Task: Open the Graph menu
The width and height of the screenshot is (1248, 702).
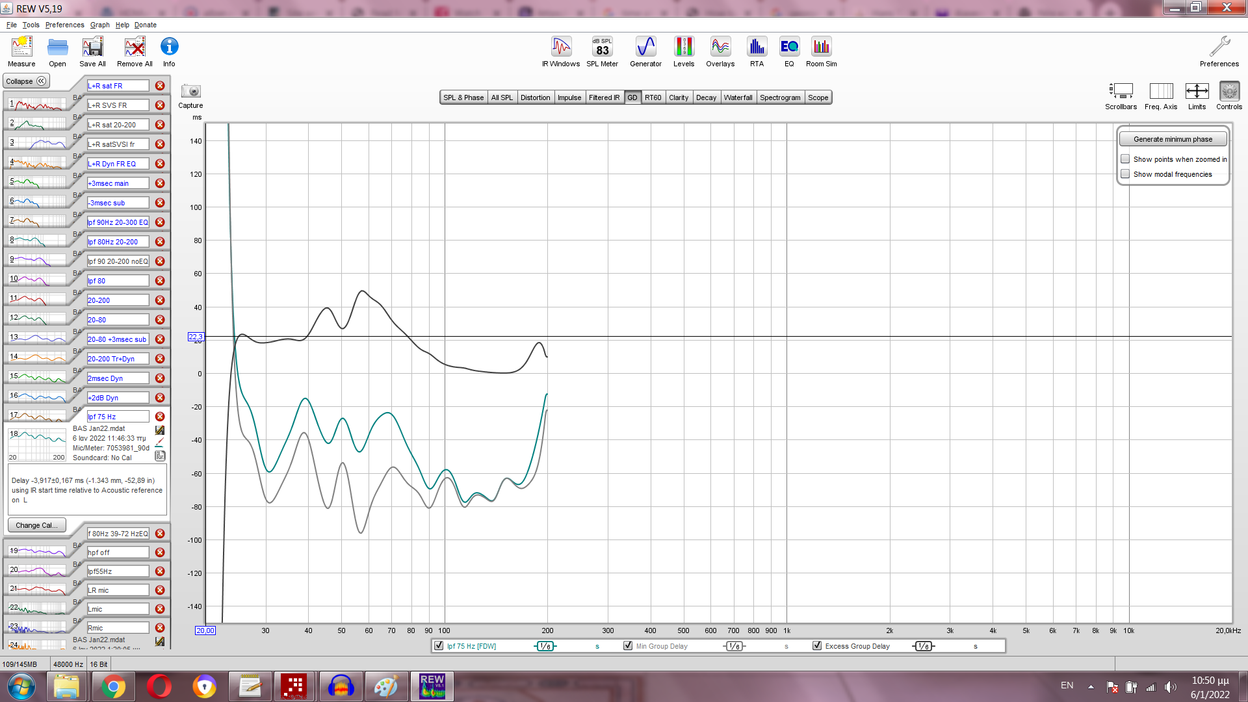Action: (99, 25)
